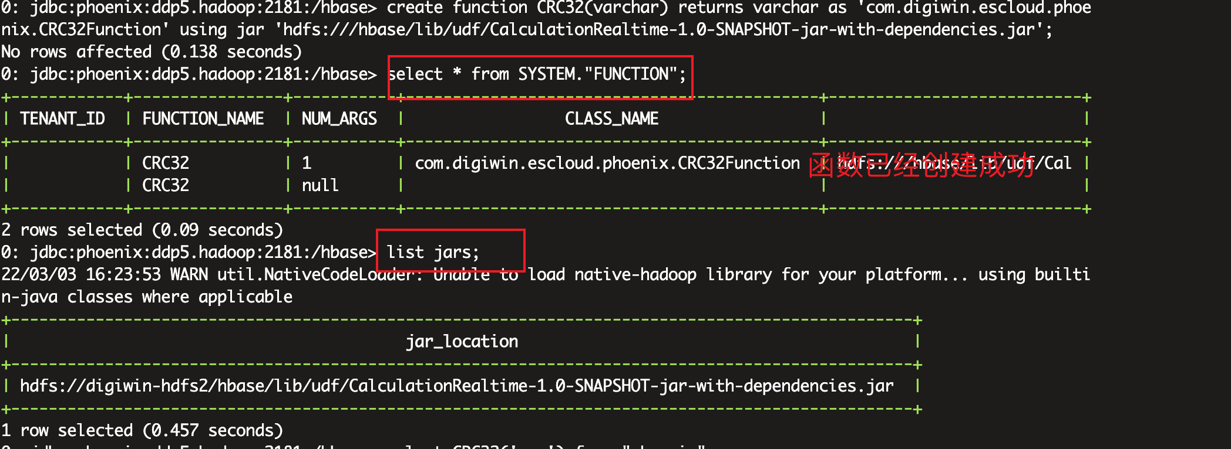Image resolution: width=1231 pixels, height=449 pixels.
Task: Click the red Chinese annotation text
Action: tap(920, 165)
